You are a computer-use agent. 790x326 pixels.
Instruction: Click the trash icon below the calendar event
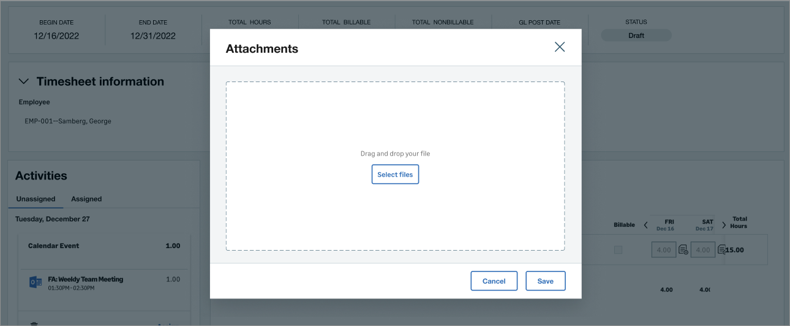pyautogui.click(x=34, y=324)
